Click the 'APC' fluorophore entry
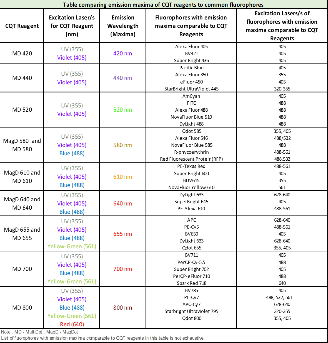 191,220
